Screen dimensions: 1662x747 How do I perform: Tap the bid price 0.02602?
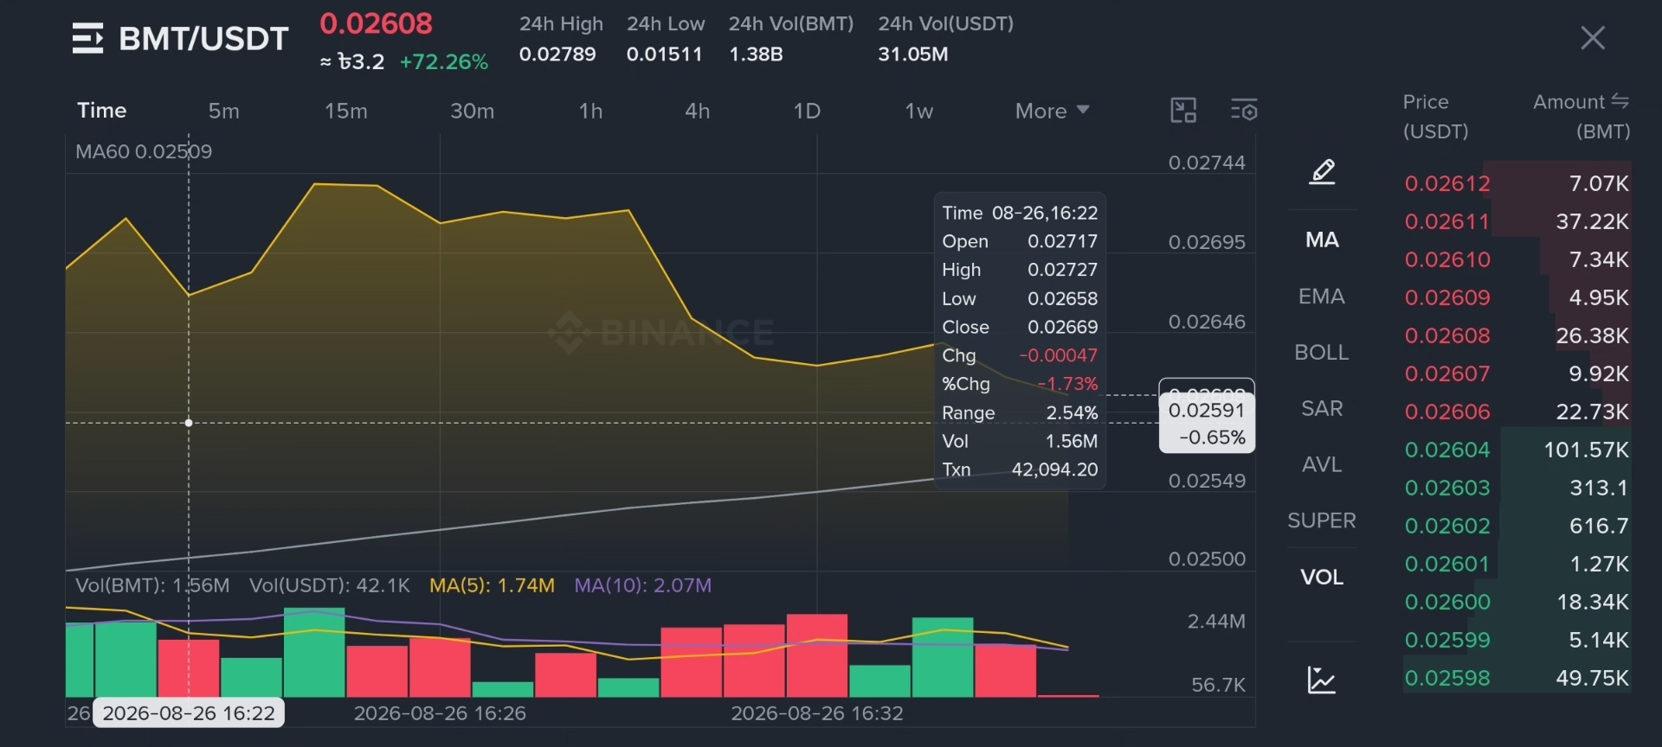(1447, 526)
